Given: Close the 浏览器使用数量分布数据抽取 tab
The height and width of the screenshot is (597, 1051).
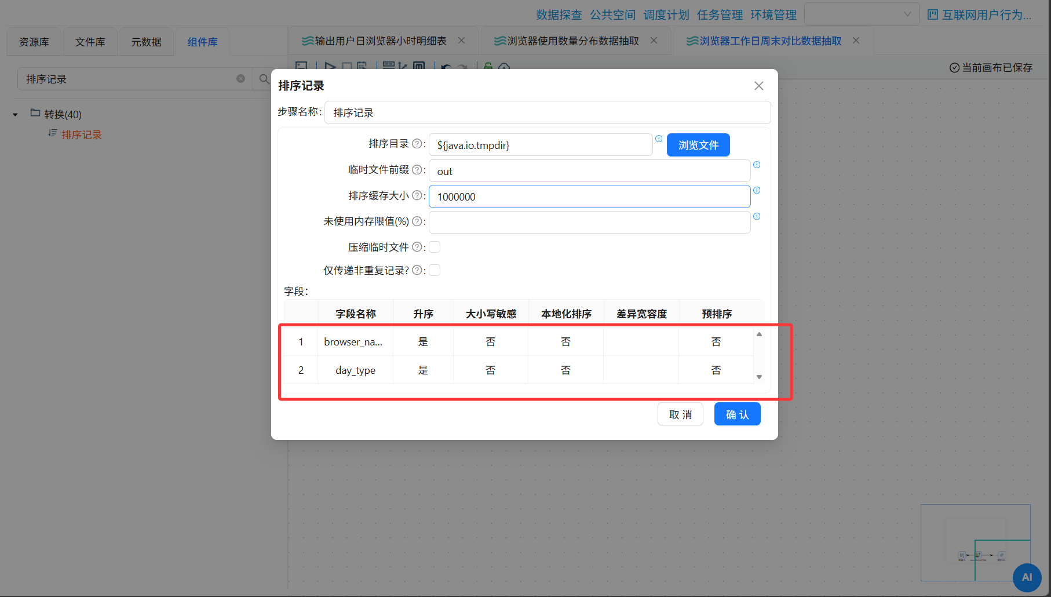Looking at the screenshot, I should tap(654, 41).
